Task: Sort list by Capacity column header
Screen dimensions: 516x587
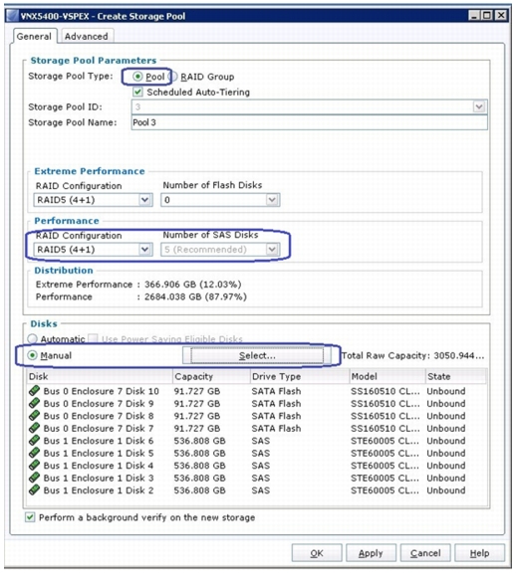Action: click(211, 376)
